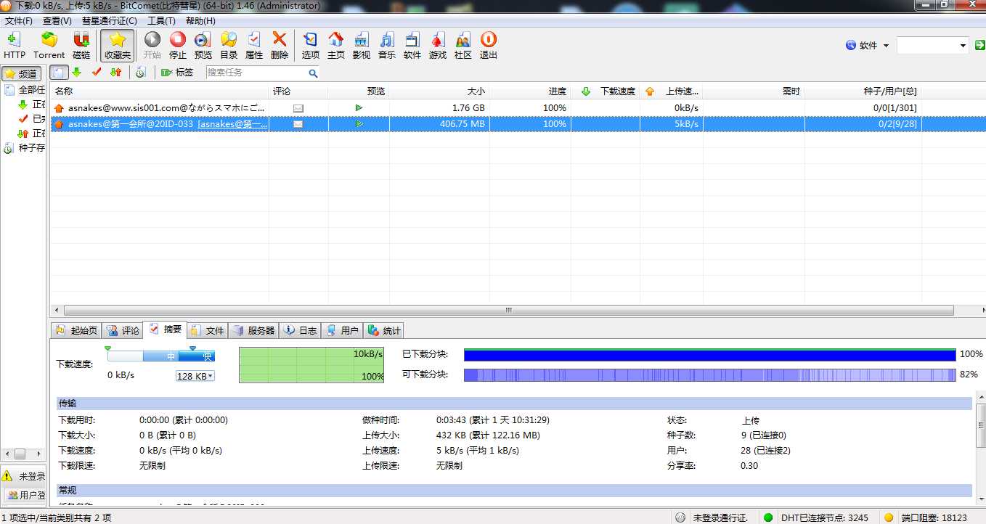
Task: Open the 目录 download folder icon
Action: [229, 45]
